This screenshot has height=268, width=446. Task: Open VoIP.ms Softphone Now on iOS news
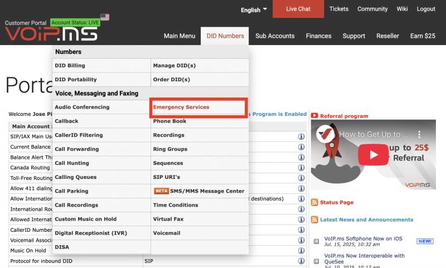tap(363, 238)
